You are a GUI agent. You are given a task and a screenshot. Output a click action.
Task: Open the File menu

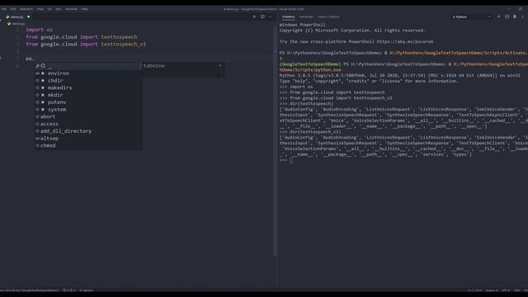point(4,9)
